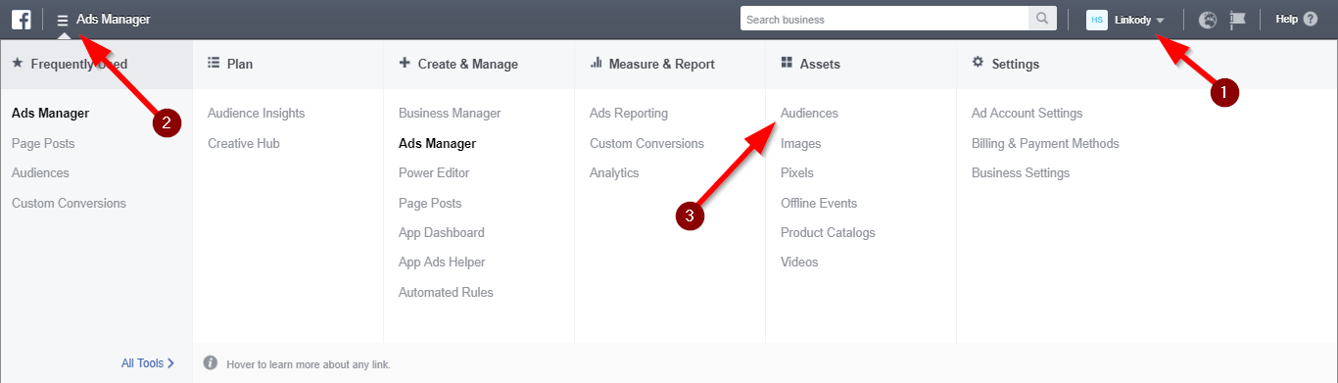Image resolution: width=1338 pixels, height=383 pixels.
Task: Toggle the hamburger menu icon
Action: 63,20
